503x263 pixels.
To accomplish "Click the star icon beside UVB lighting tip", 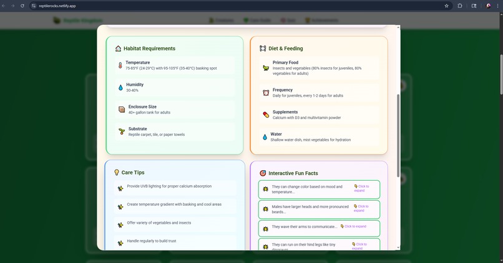I will click(x=120, y=188).
